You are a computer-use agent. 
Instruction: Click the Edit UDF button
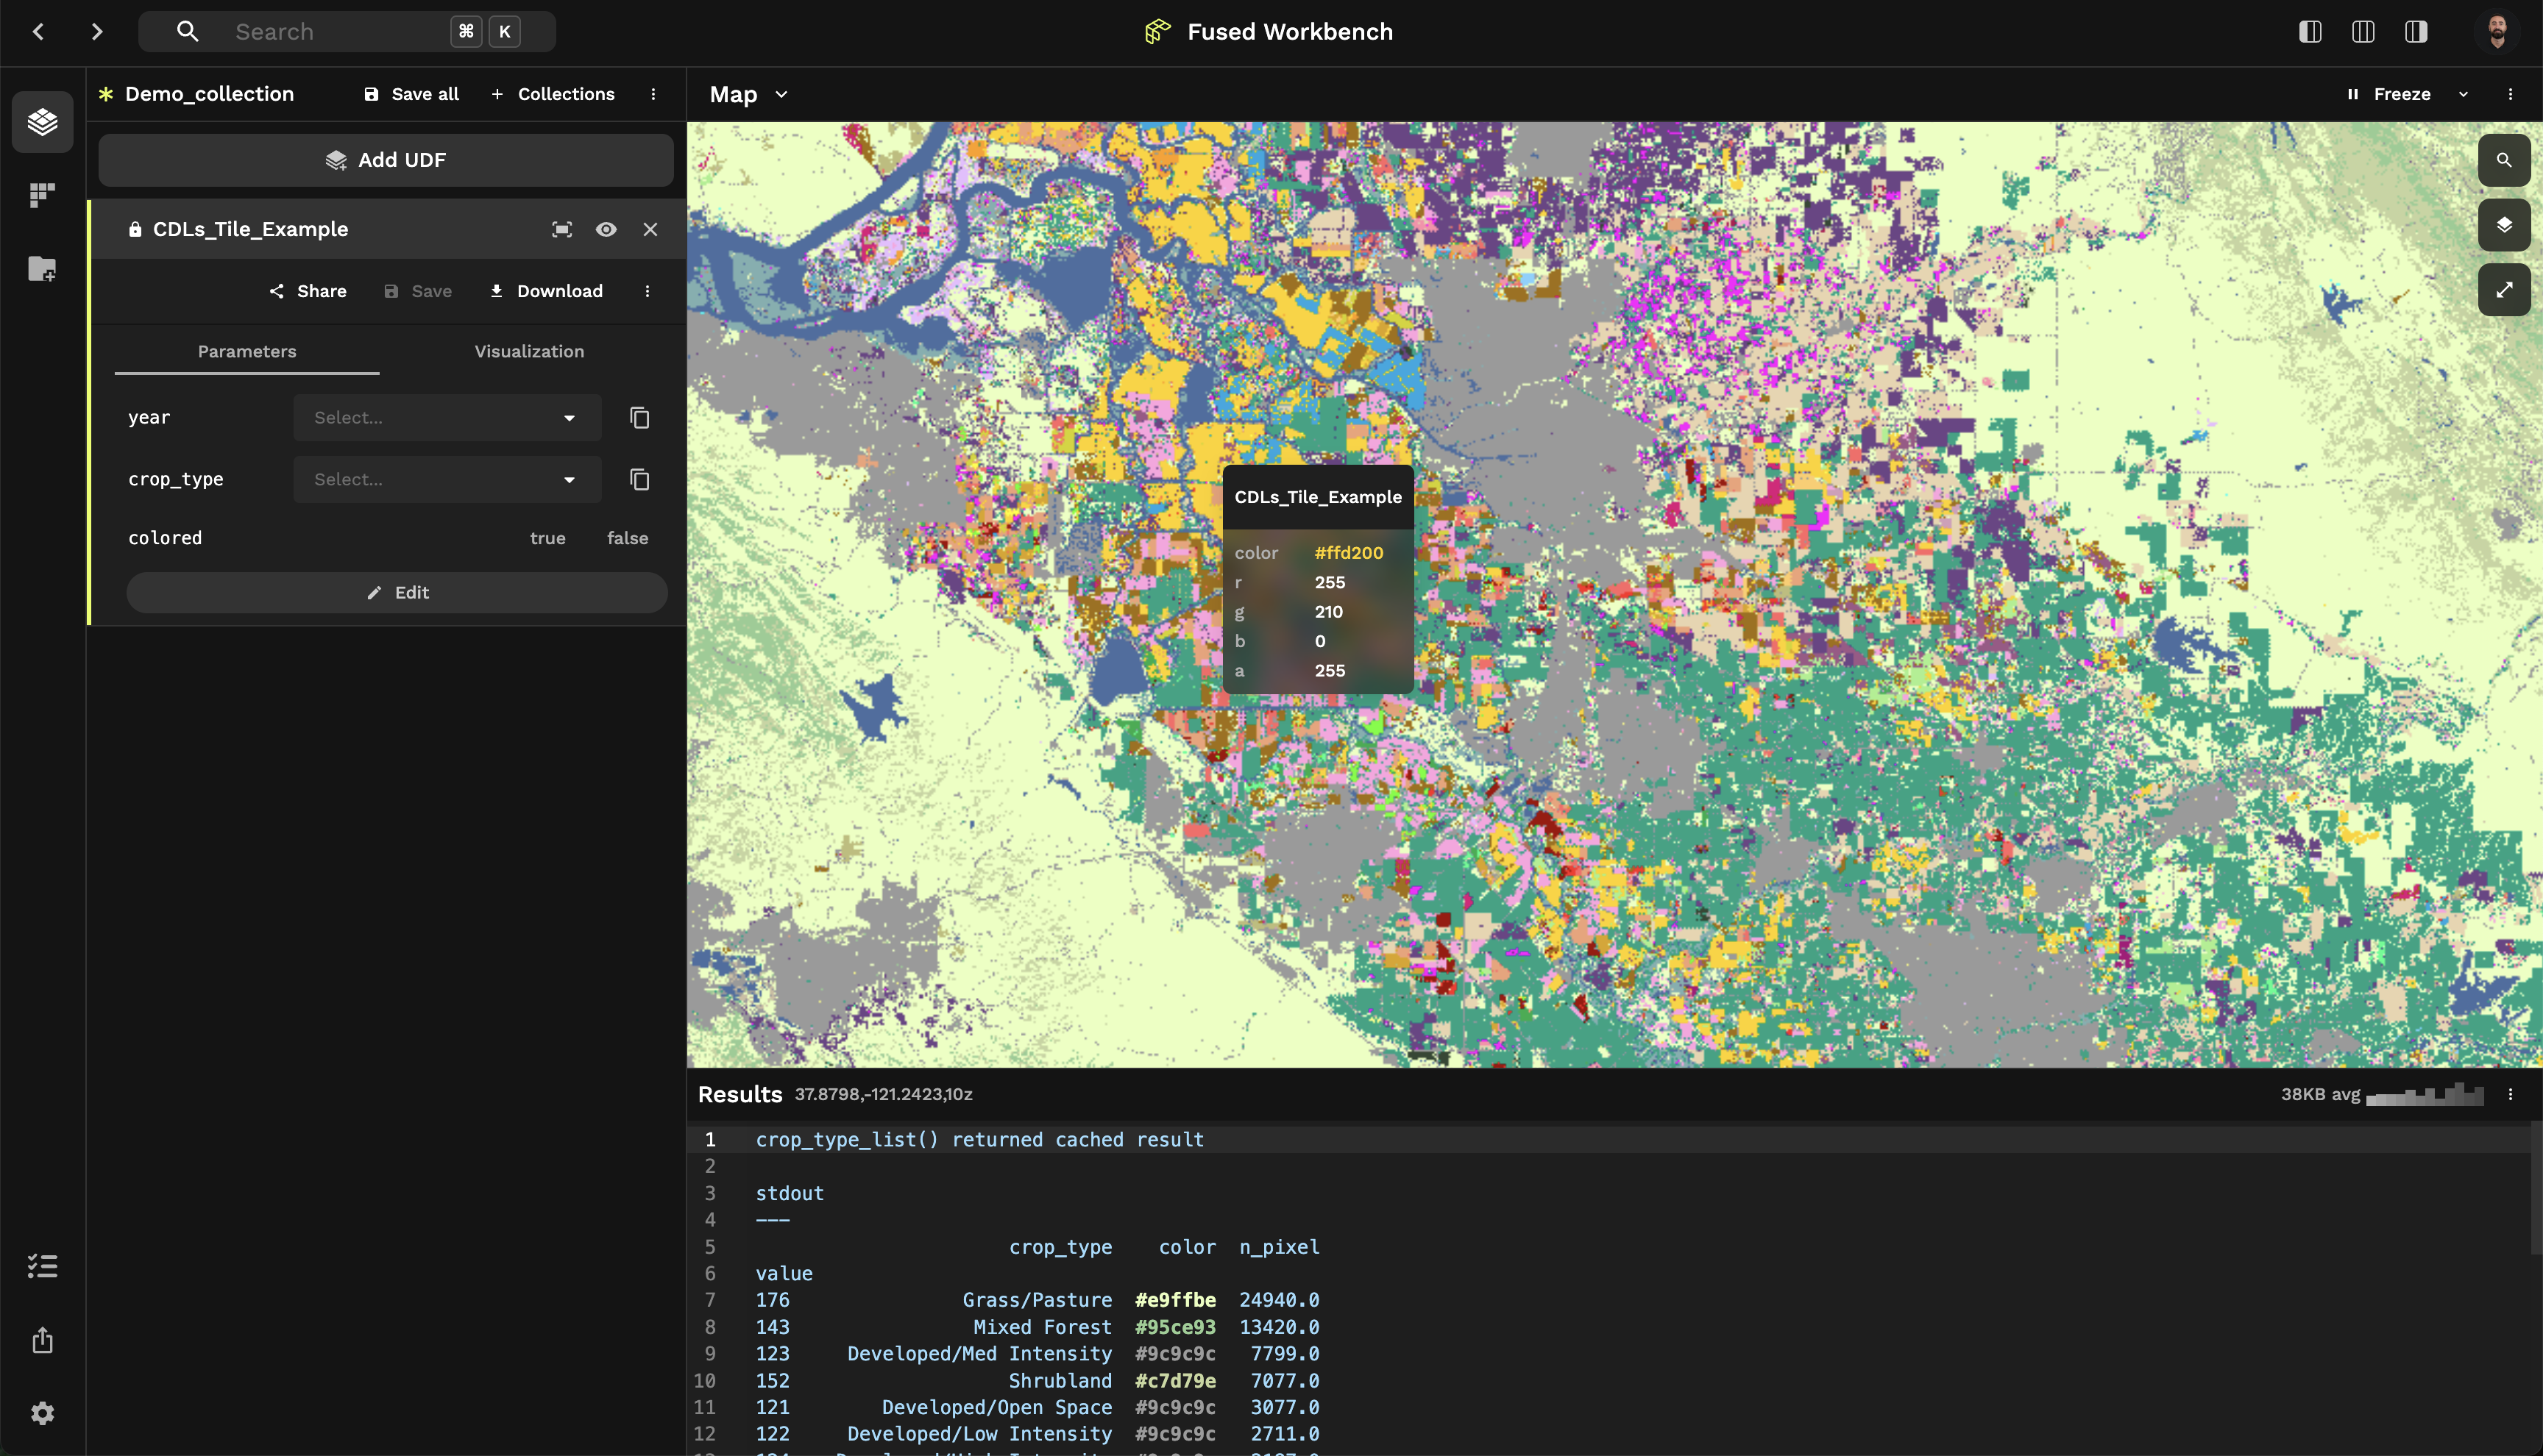397,593
